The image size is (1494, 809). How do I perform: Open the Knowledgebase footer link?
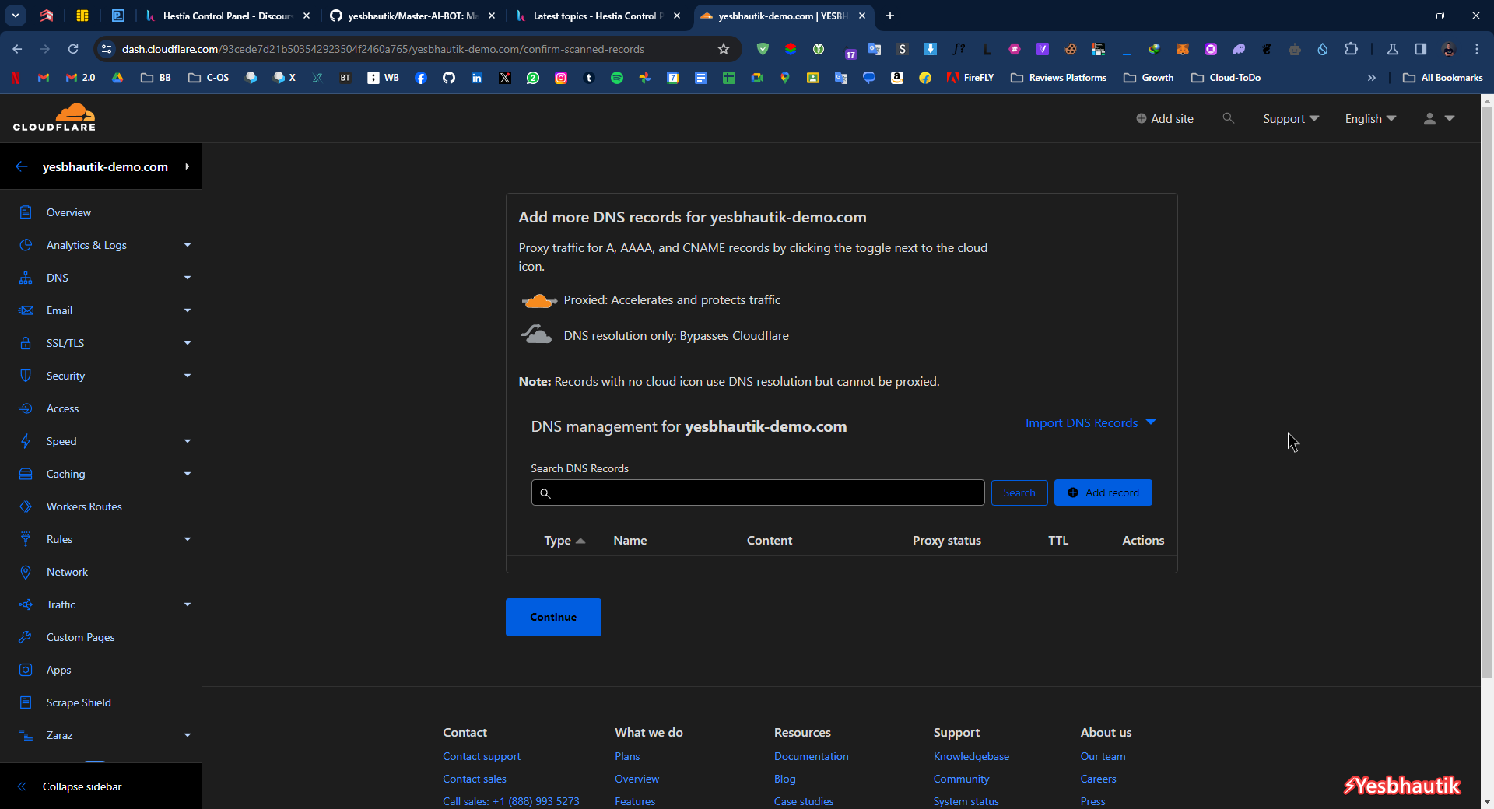[971, 756]
